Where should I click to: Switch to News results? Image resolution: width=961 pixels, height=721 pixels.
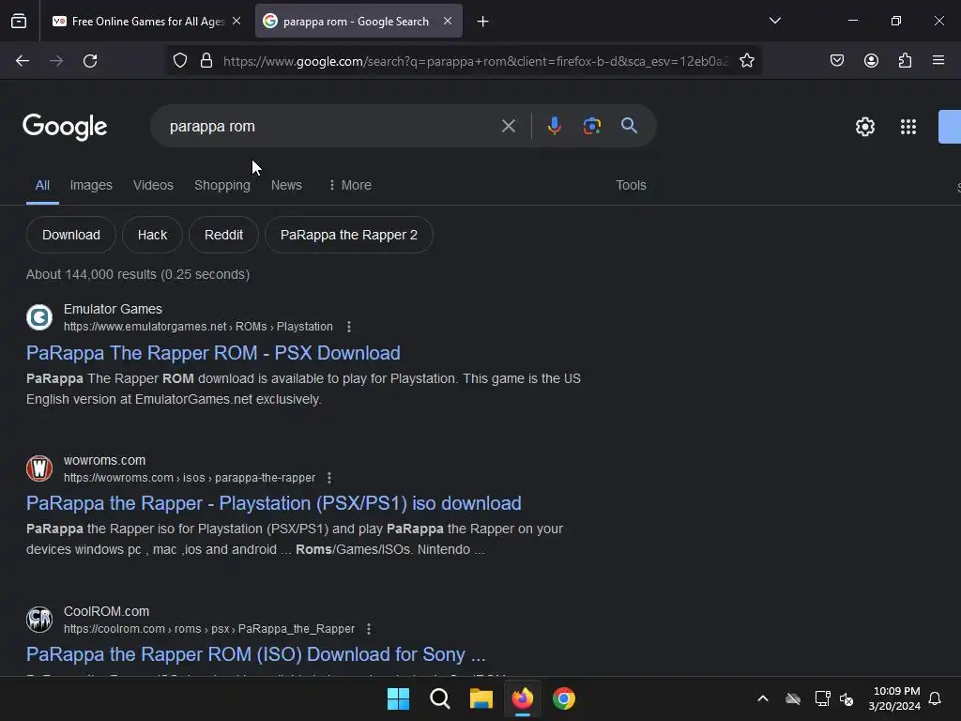pyautogui.click(x=286, y=185)
